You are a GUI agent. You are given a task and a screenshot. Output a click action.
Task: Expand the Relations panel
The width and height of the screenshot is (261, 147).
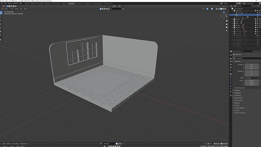237,90
